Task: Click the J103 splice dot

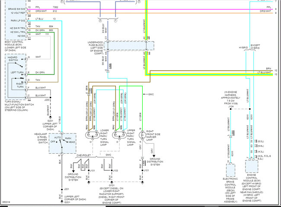Action: click(x=112, y=170)
